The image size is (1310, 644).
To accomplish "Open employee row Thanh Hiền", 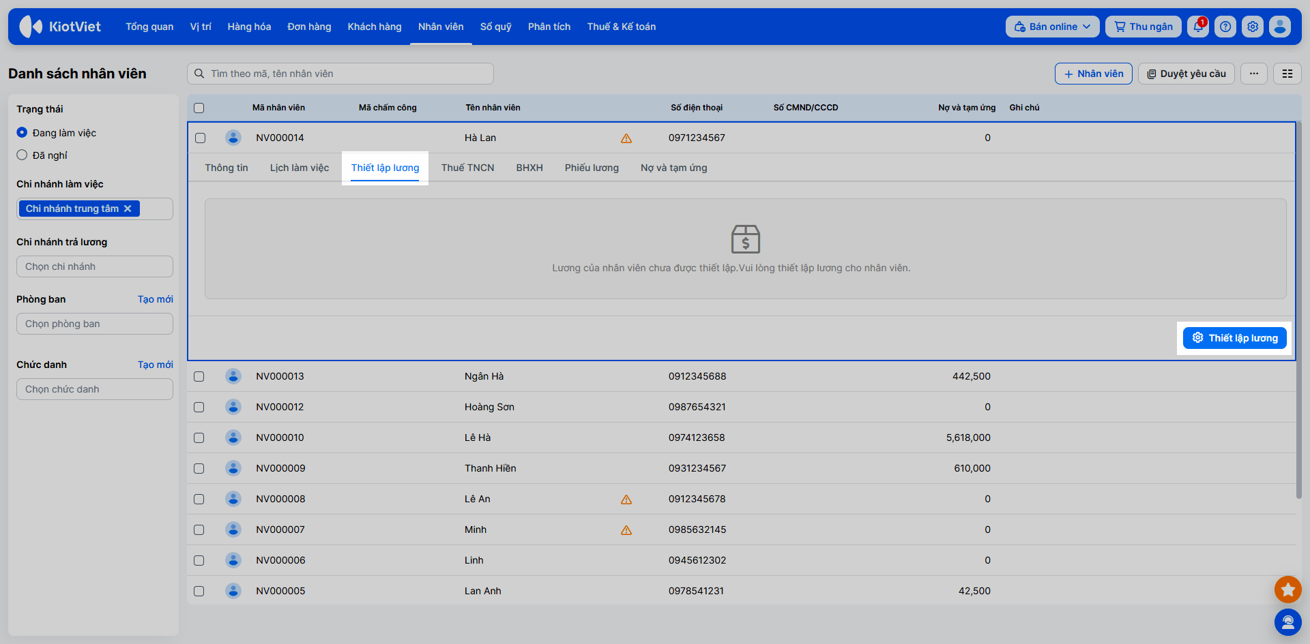I will pyautogui.click(x=742, y=468).
